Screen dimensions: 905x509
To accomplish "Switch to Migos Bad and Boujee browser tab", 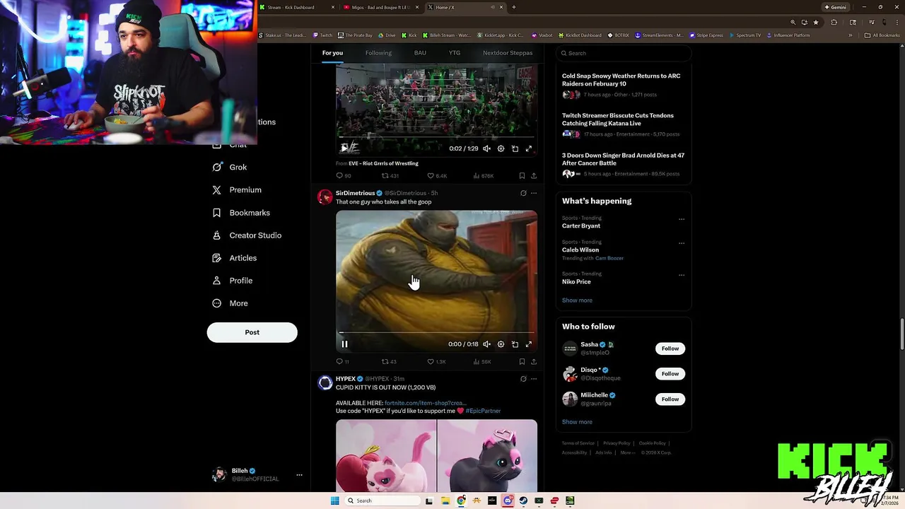I will 380,7.
